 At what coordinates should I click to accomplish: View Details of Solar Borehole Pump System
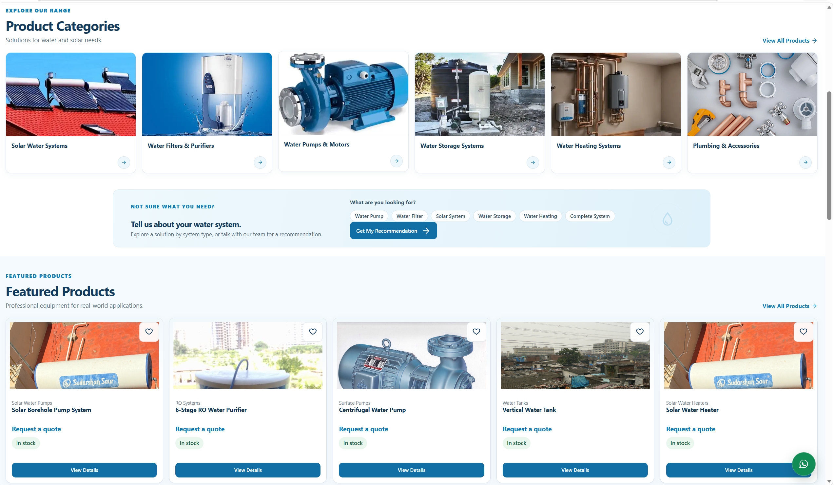tap(85, 470)
